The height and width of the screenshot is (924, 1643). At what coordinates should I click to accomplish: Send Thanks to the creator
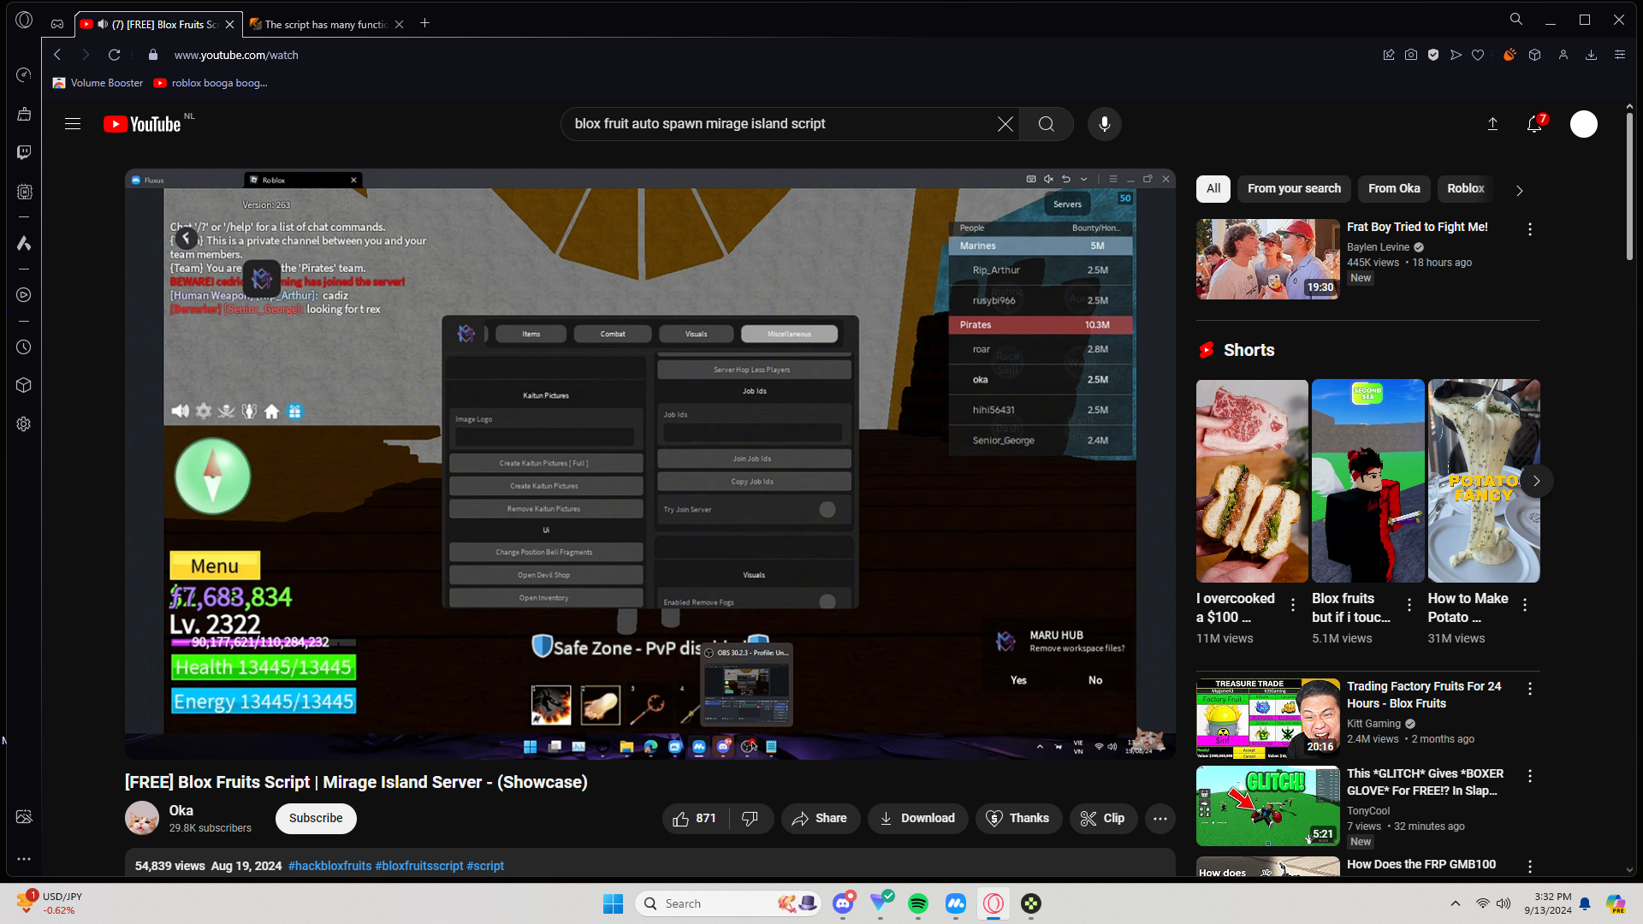tap(1018, 819)
